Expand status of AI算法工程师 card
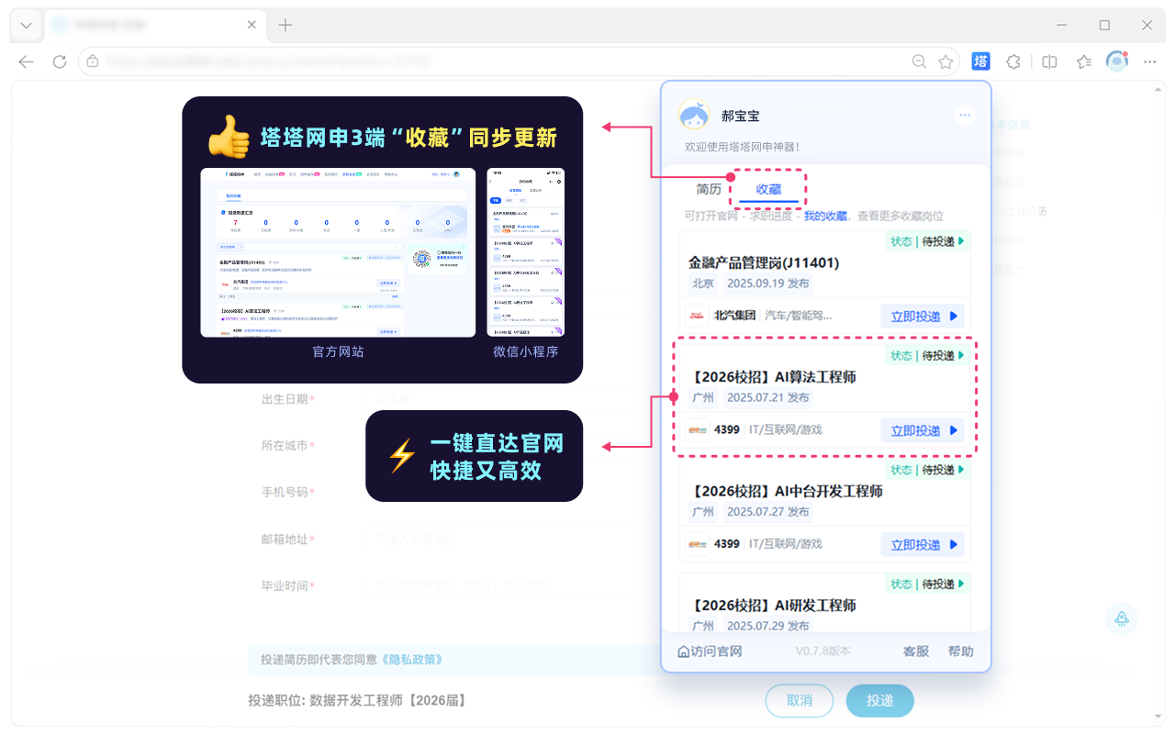 point(928,355)
